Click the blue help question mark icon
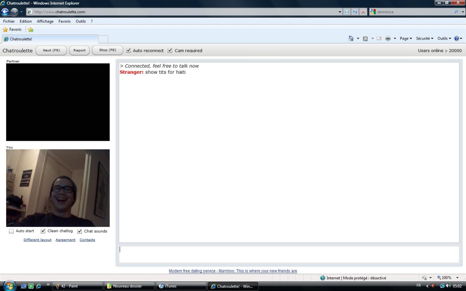This screenshot has height=291, width=466. tap(456, 38)
